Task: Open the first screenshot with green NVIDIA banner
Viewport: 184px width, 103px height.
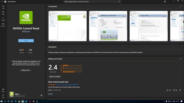Action: point(68,26)
